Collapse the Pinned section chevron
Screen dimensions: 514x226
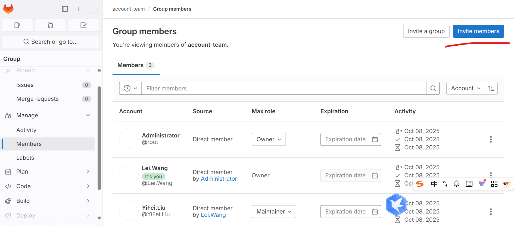pyautogui.click(x=88, y=70)
